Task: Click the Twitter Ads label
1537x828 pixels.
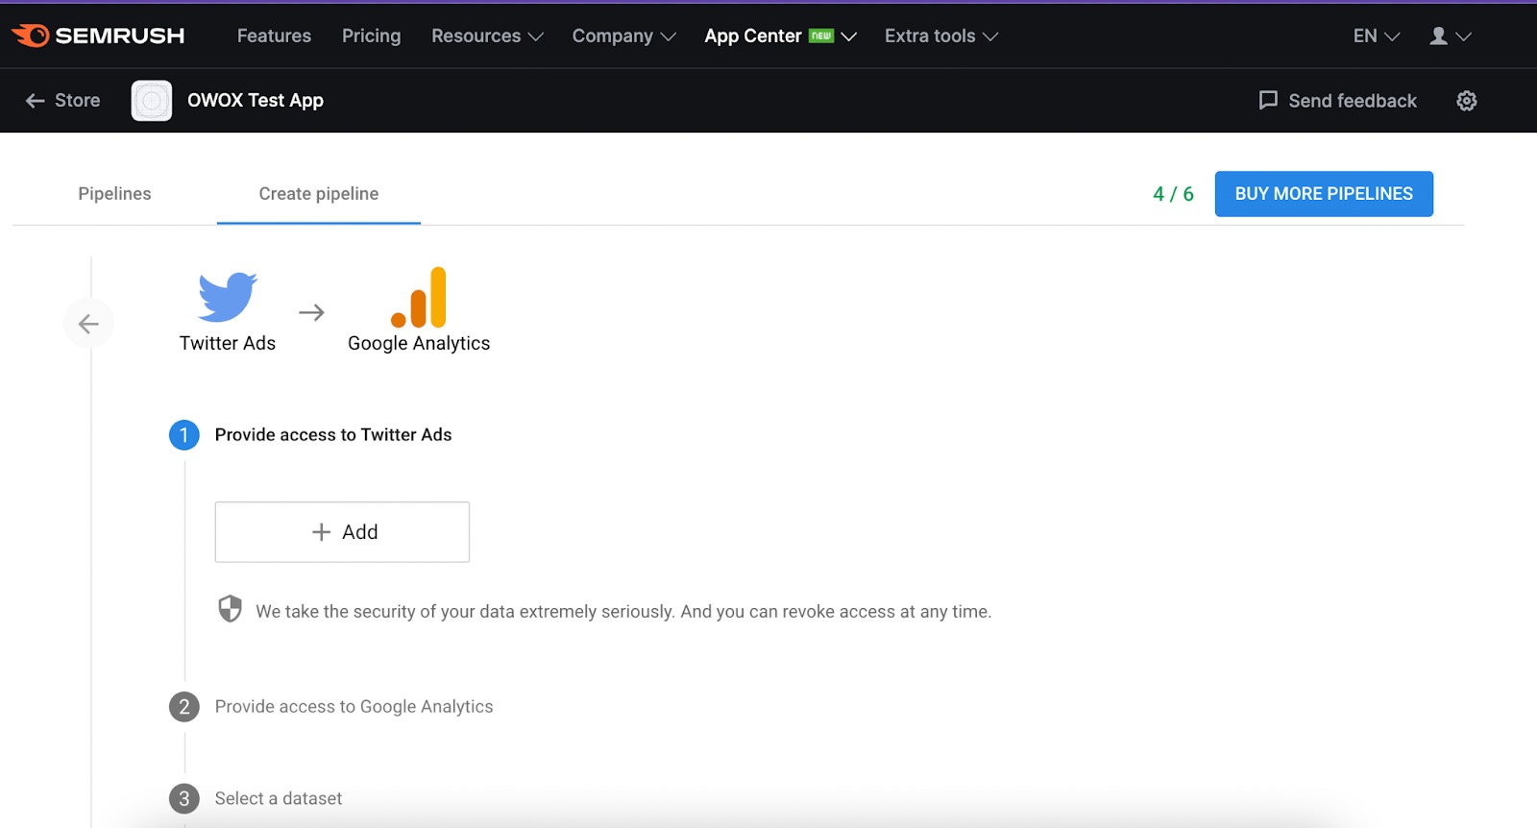Action: 228,343
